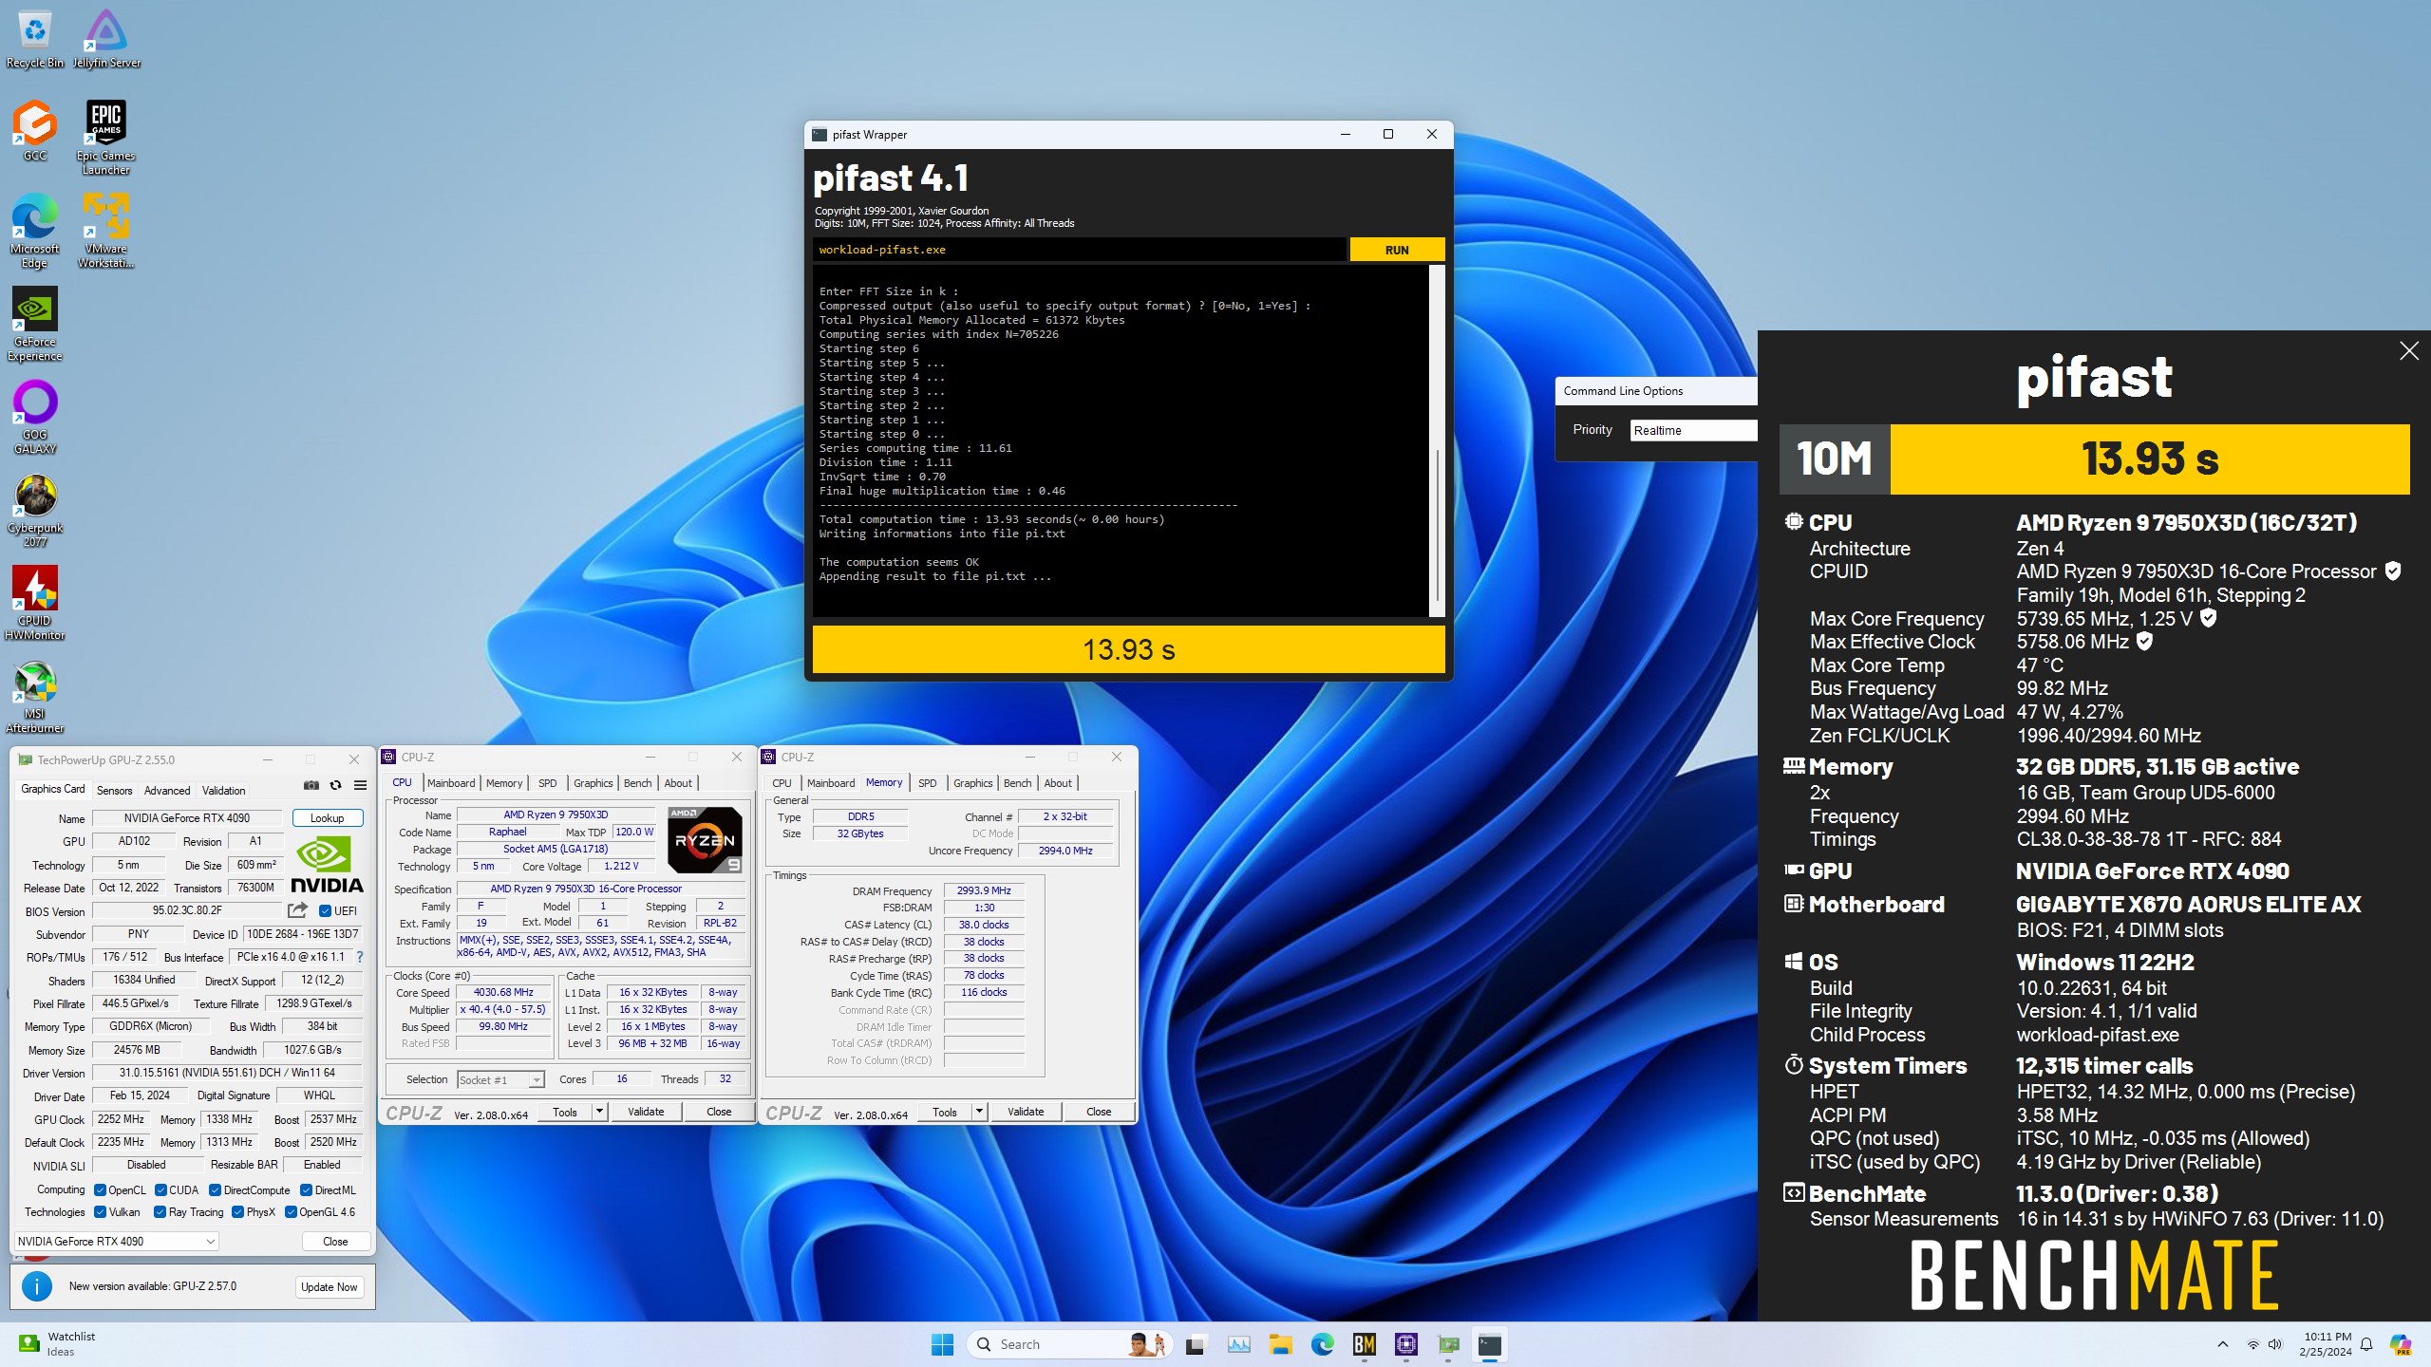Screen dimensions: 2431x1367
Task: Switch to the Advanced tab in GPU-Z
Action: 167,790
